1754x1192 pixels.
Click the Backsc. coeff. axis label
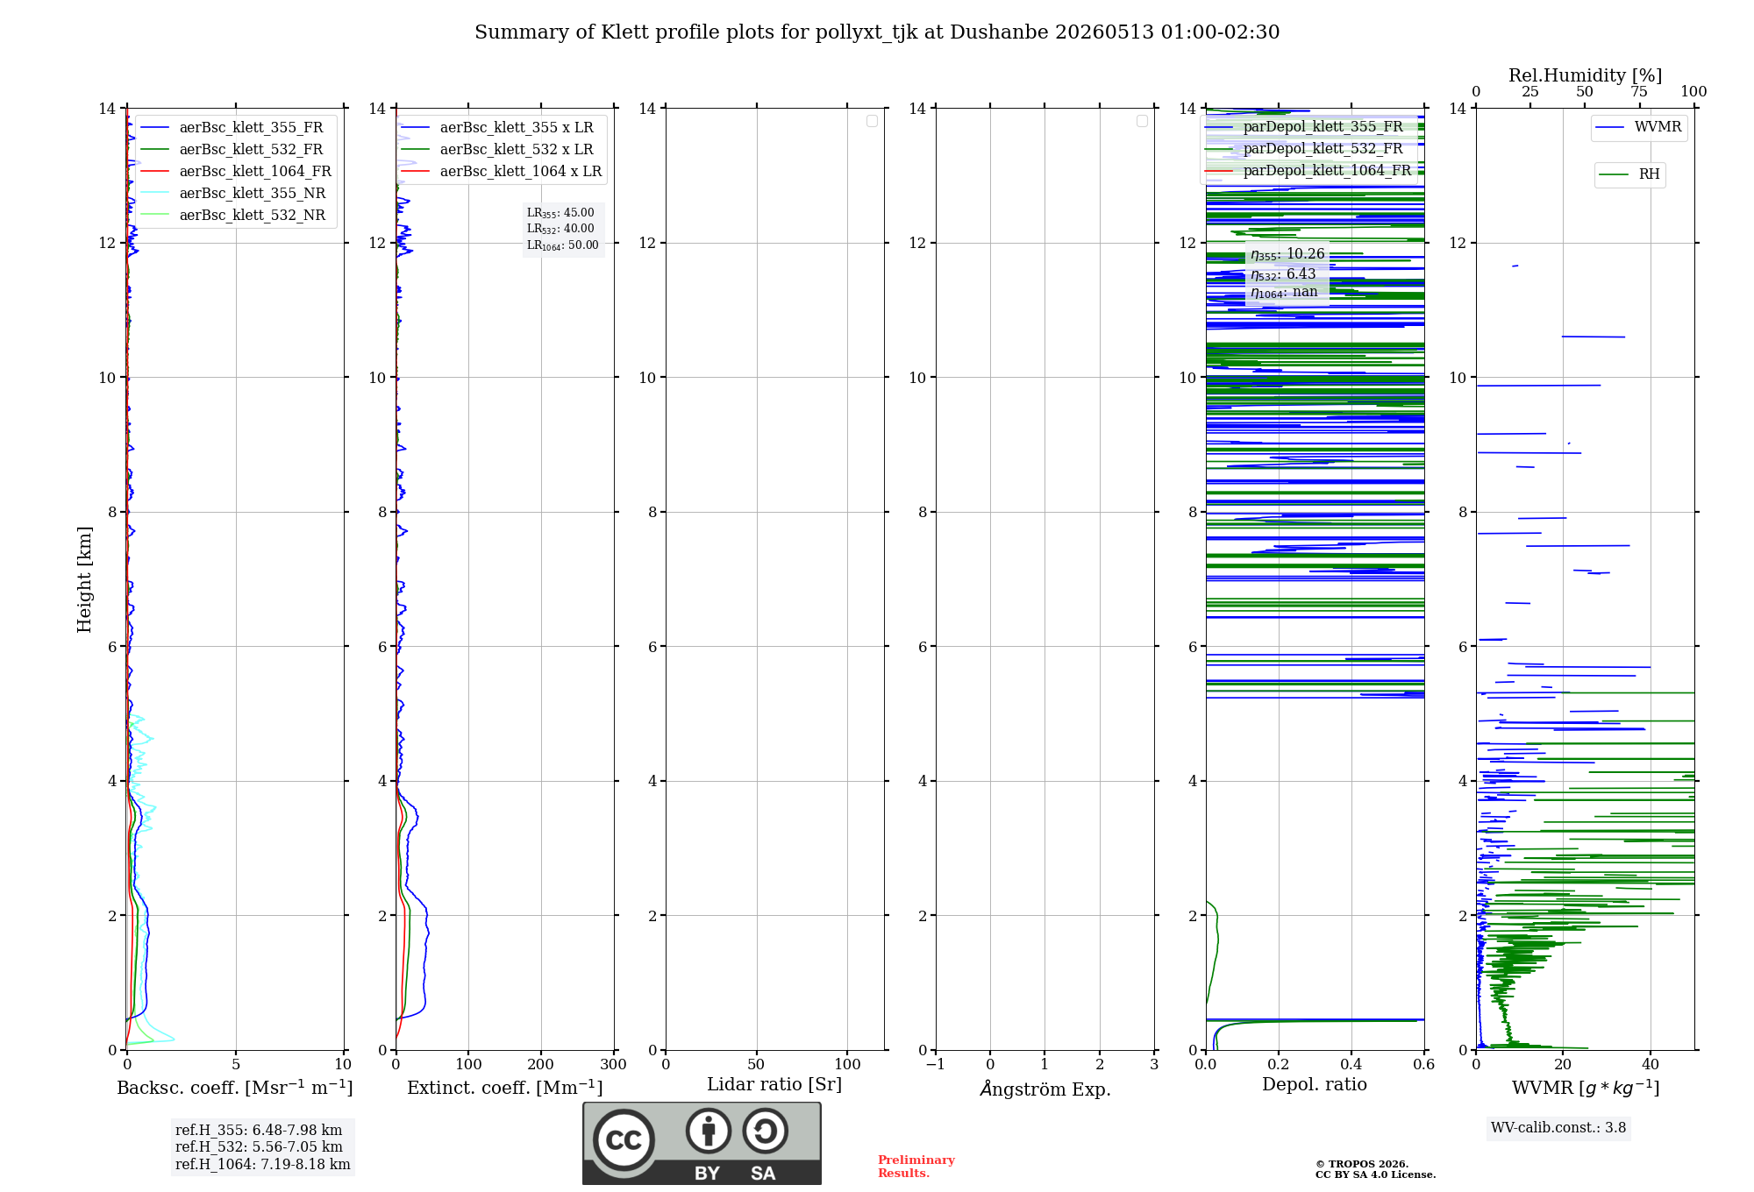(235, 1088)
